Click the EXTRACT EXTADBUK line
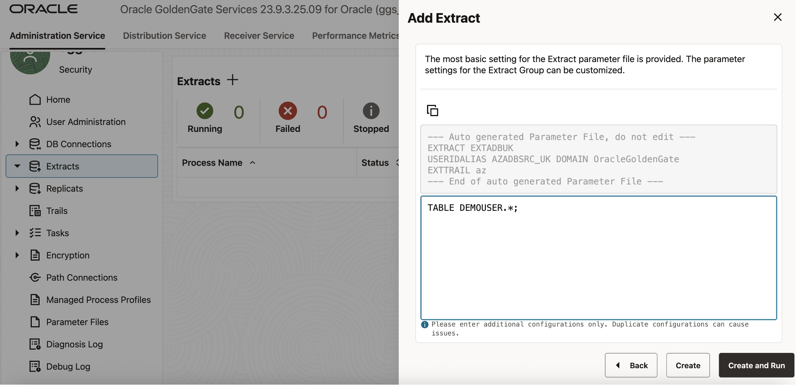Viewport: 796px width, 387px height. click(x=470, y=148)
